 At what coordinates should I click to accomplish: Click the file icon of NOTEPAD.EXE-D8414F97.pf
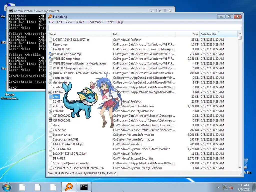click(x=50, y=40)
